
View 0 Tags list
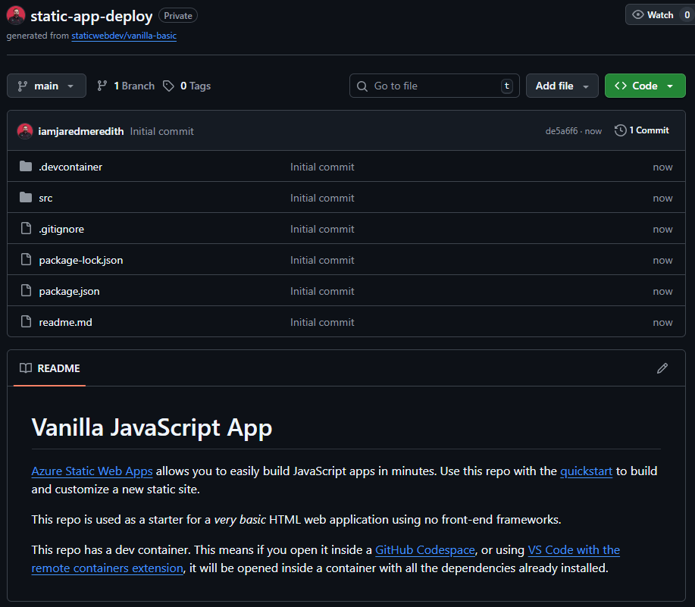pos(186,86)
